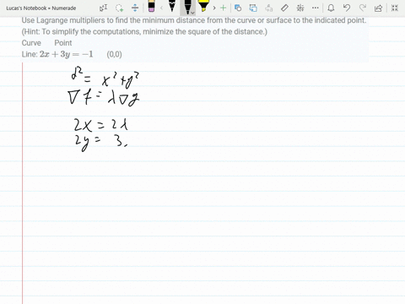This screenshot has height=304, width=405.
Task: Undo the last ink stroke
Action: [x=347, y=8]
